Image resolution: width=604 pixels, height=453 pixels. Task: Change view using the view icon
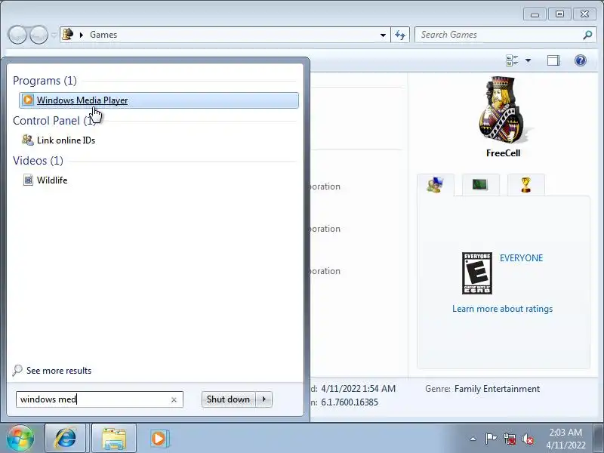pos(512,60)
